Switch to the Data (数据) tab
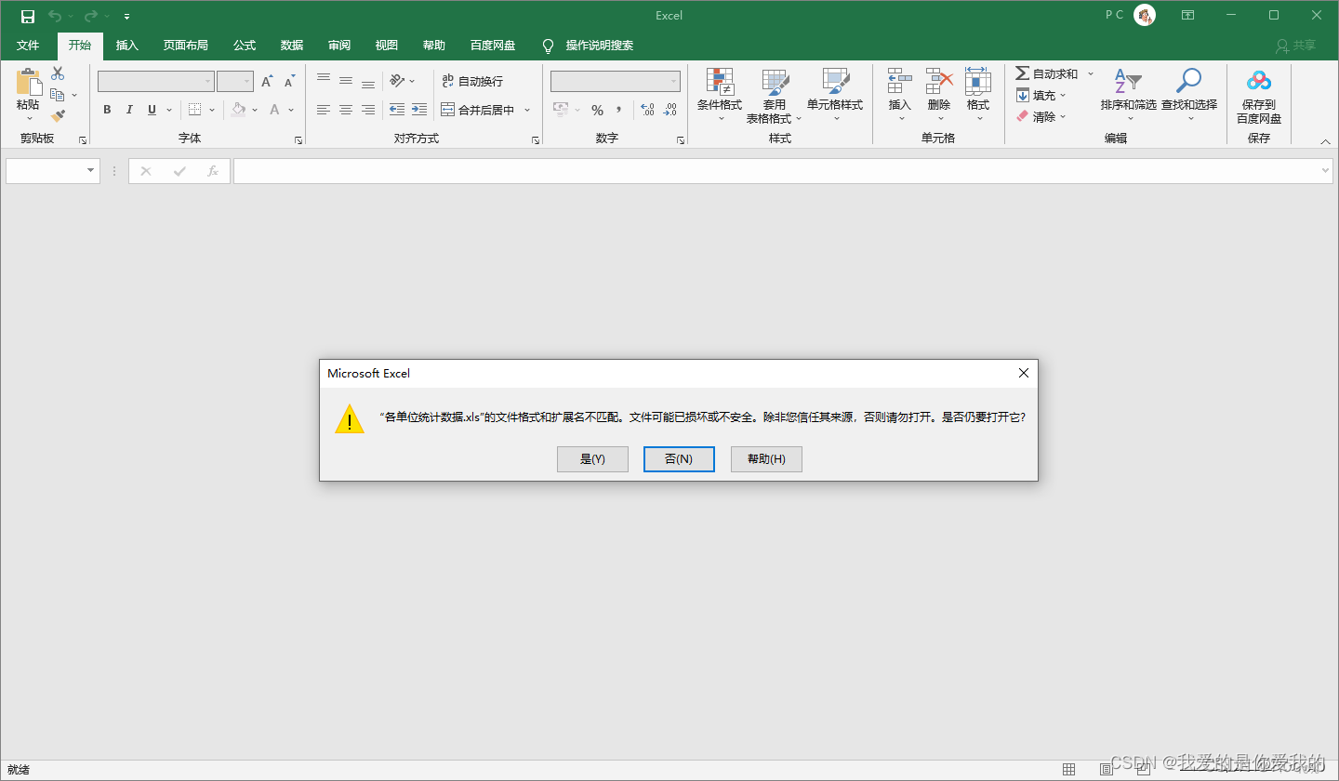Image resolution: width=1339 pixels, height=781 pixels. [x=292, y=46]
